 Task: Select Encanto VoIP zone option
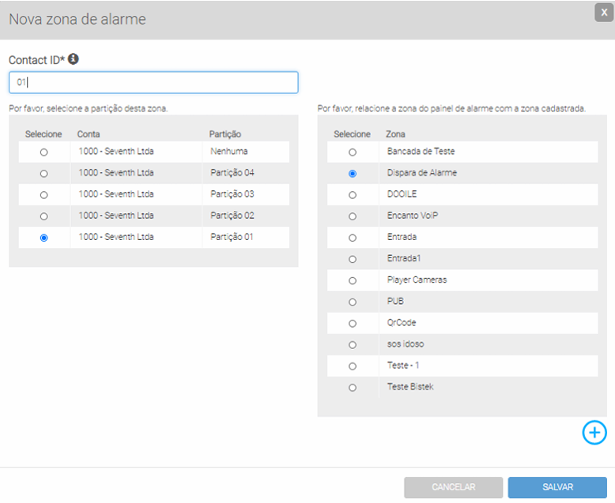coord(353,216)
